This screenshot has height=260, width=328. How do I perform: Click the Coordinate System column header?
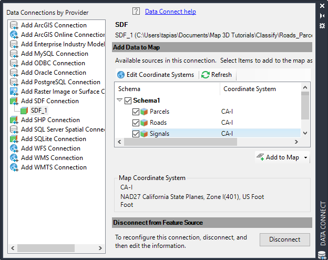(x=250, y=89)
